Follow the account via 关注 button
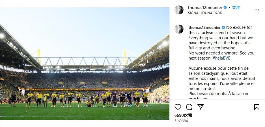This screenshot has height=127, width=265. (236, 8)
